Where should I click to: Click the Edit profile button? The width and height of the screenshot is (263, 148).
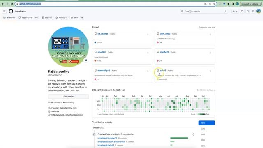[x=69, y=97]
